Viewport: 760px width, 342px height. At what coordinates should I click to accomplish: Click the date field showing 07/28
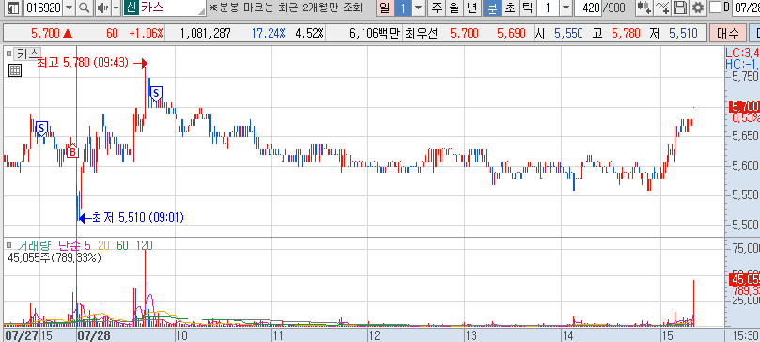(x=747, y=8)
